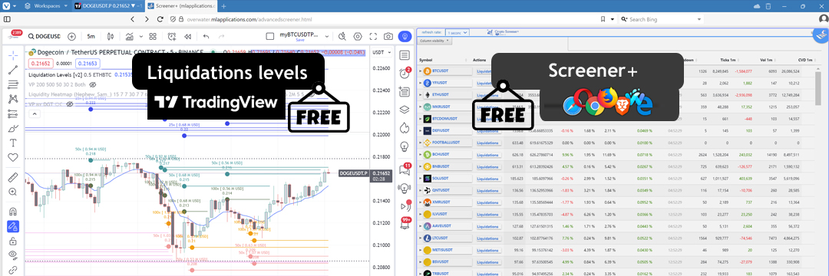Toggle stay in drawing mode pencil-lock
Viewport: 829px width, 276px height.
[x=13, y=227]
